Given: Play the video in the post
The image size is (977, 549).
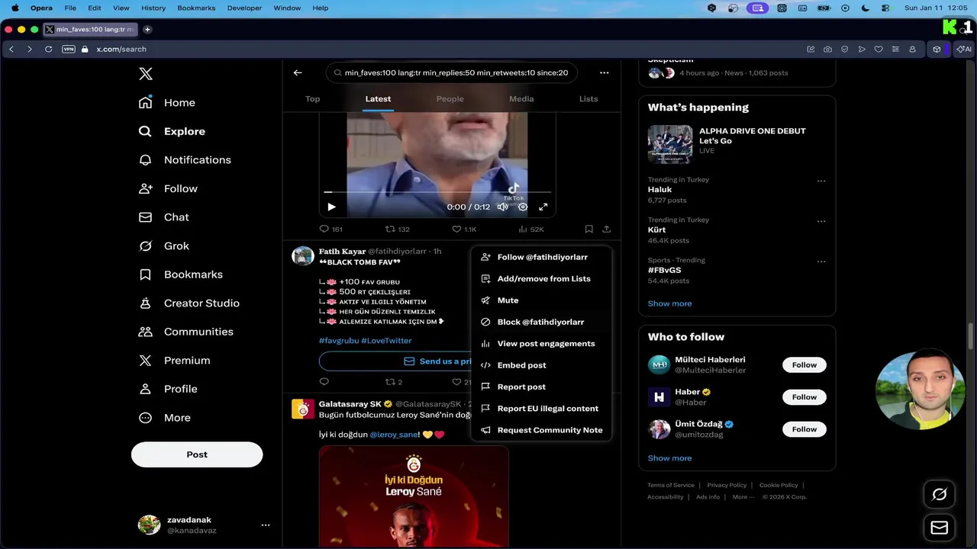Looking at the screenshot, I should [331, 207].
